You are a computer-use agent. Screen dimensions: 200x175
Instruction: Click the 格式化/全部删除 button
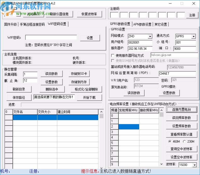(86, 89)
